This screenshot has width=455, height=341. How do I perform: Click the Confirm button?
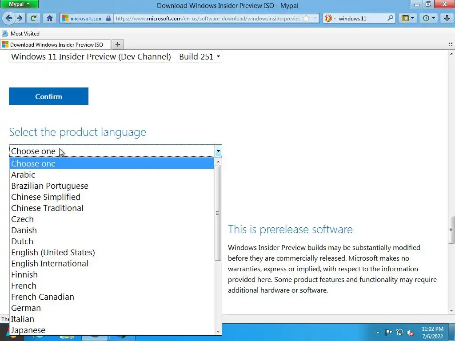click(48, 96)
